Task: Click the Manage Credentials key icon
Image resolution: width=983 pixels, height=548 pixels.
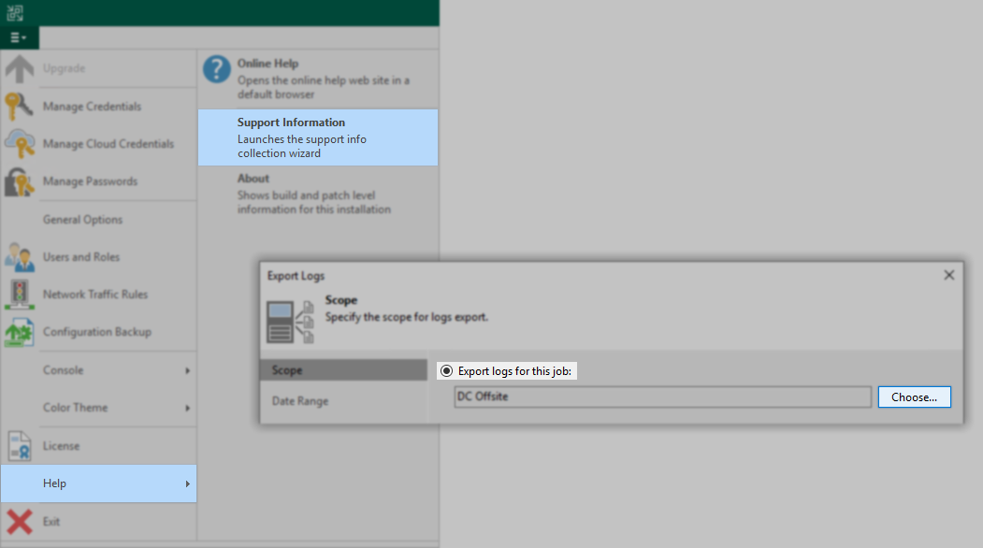Action: 19,107
